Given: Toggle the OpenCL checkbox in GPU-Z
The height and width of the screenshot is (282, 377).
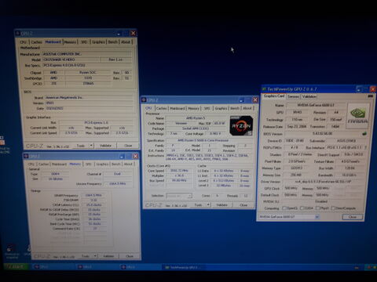Looking at the screenshot, I should [x=284, y=208].
